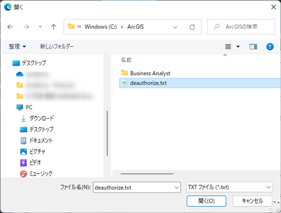Go up one folder level

click(x=53, y=27)
